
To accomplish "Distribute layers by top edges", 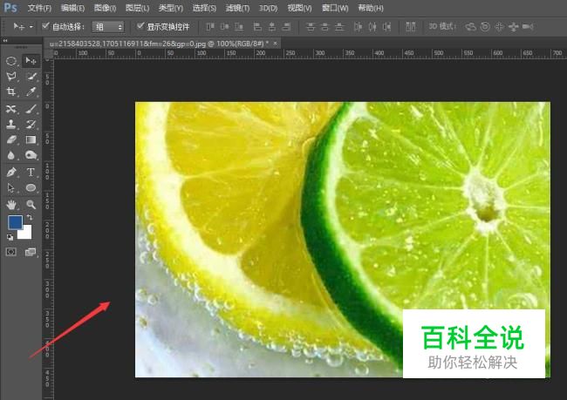I will tap(311, 27).
